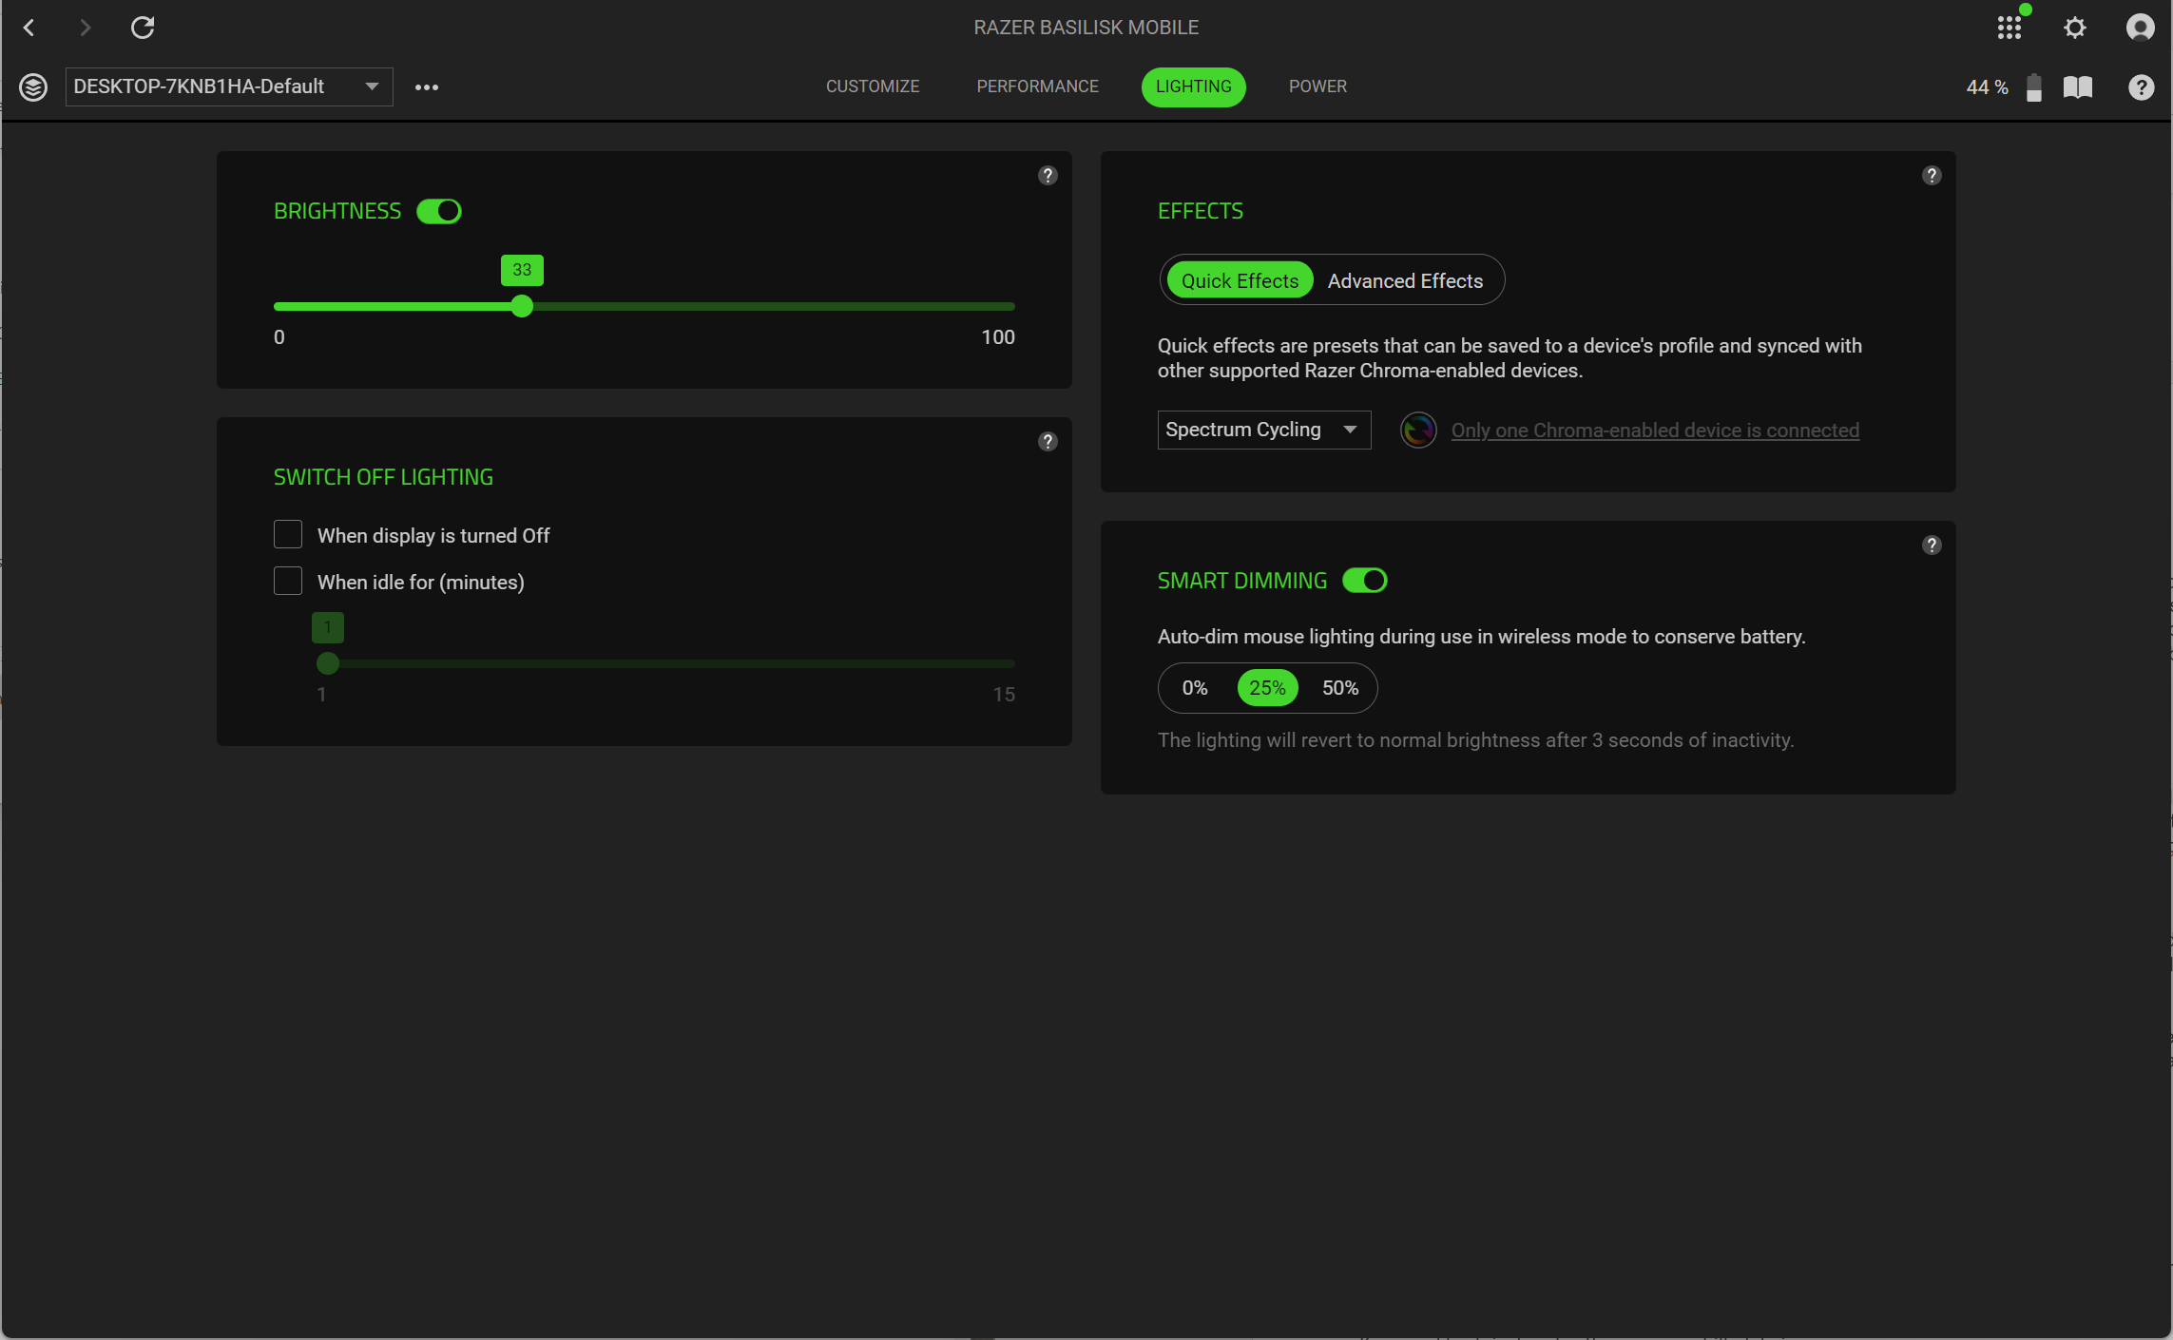This screenshot has width=2173, height=1340.
Task: Open 'Only one Chroma-enabled device is connected' link
Action: [1655, 431]
